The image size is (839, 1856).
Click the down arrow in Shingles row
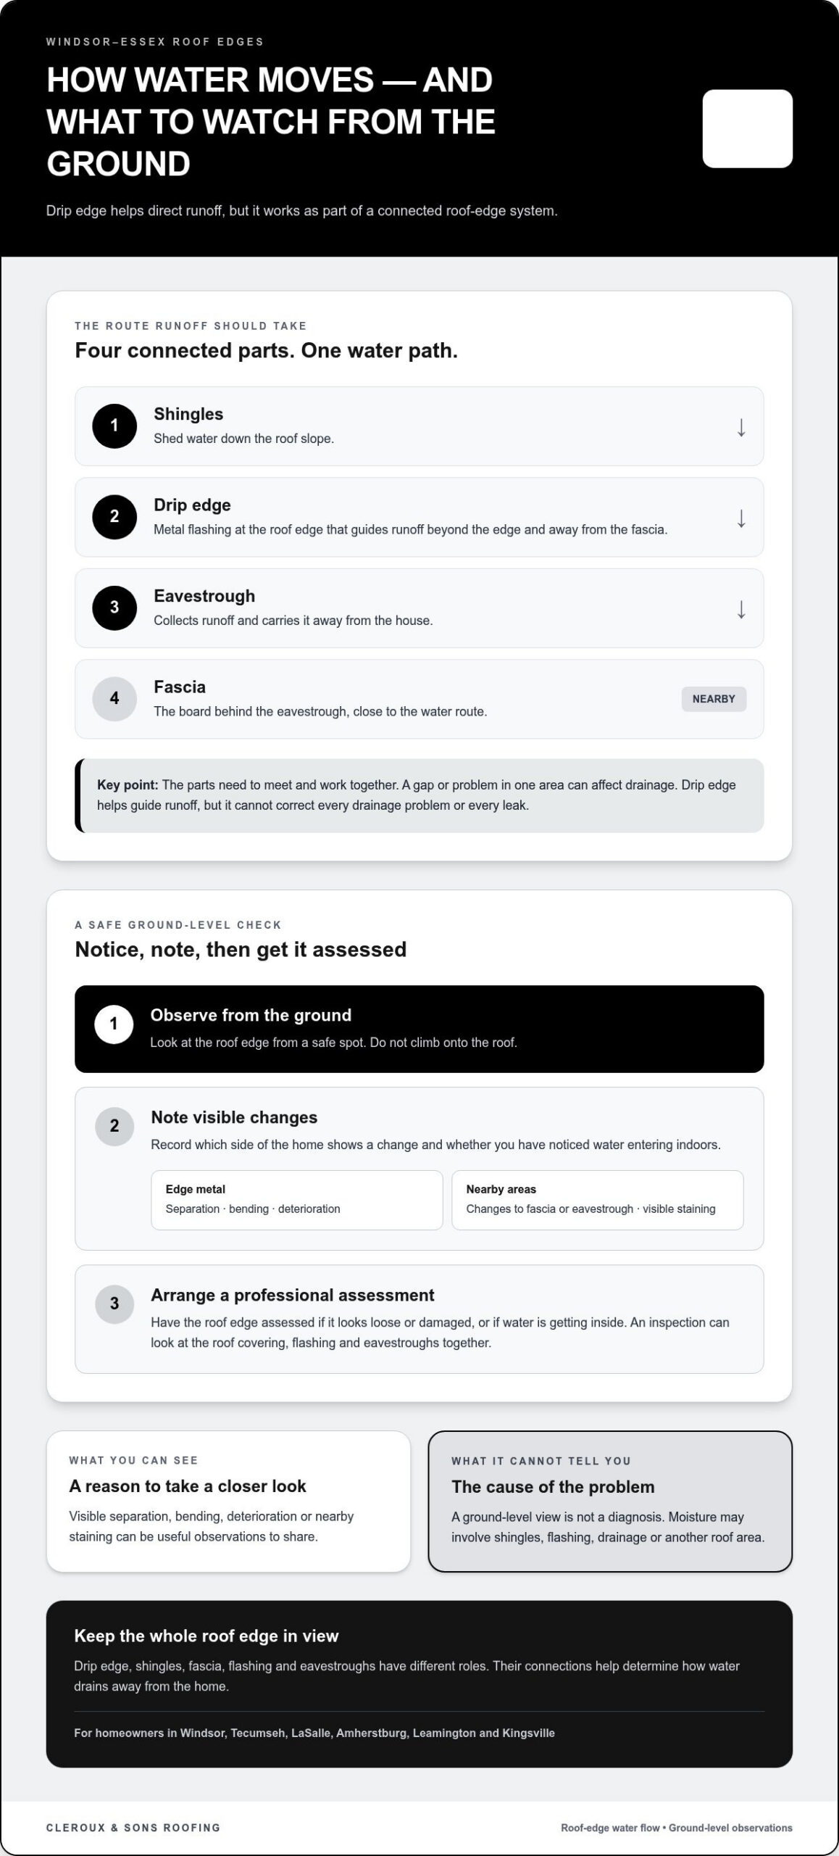click(x=741, y=427)
